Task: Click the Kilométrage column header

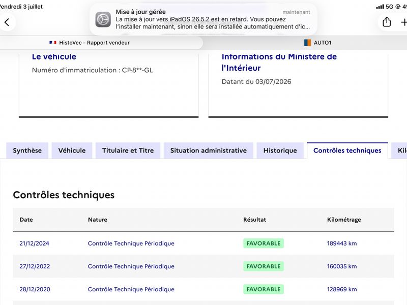Action: click(x=344, y=220)
